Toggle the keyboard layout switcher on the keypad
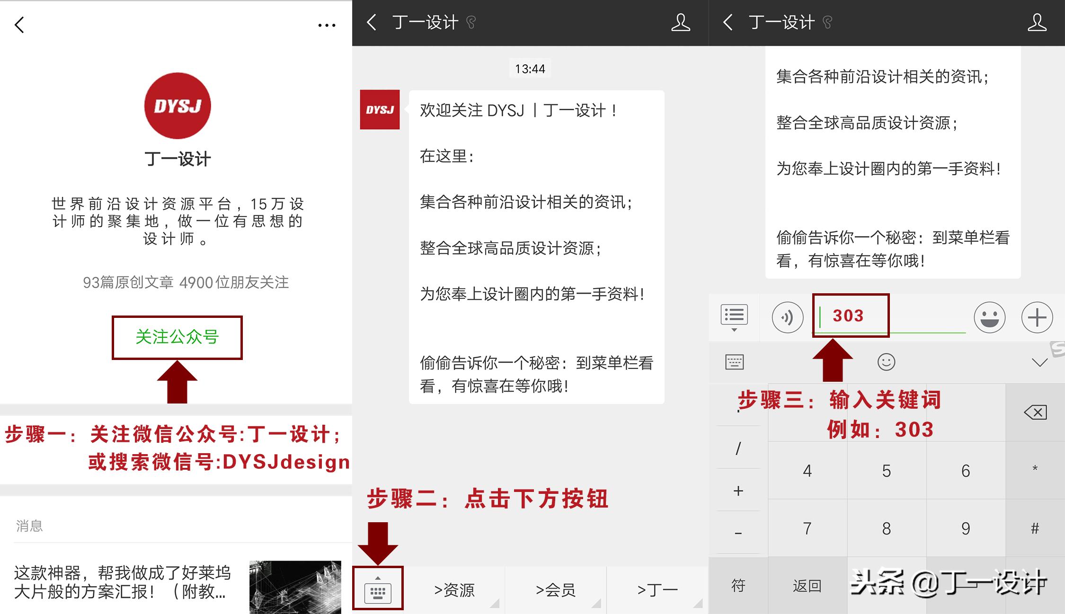 point(734,362)
